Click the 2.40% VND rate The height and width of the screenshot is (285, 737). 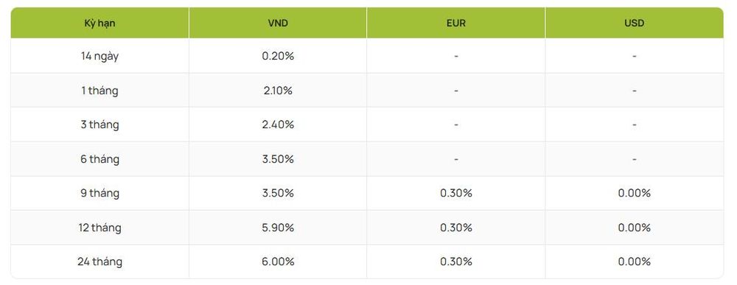pos(278,124)
